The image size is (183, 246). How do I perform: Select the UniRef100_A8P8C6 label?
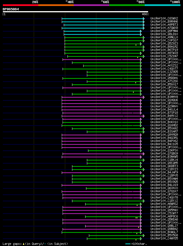tap(164, 216)
